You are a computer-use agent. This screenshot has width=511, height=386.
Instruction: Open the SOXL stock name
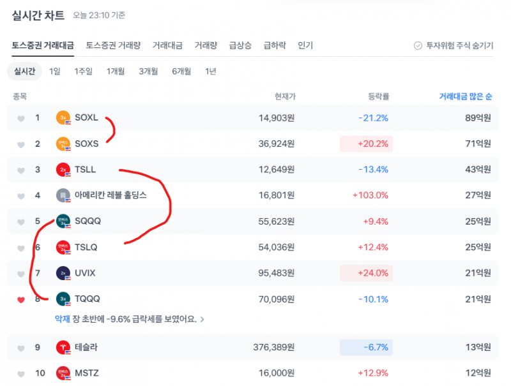click(86, 117)
